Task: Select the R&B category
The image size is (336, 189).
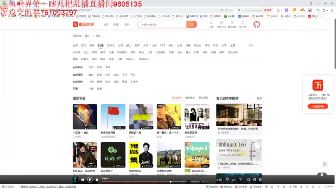Action: click(163, 45)
